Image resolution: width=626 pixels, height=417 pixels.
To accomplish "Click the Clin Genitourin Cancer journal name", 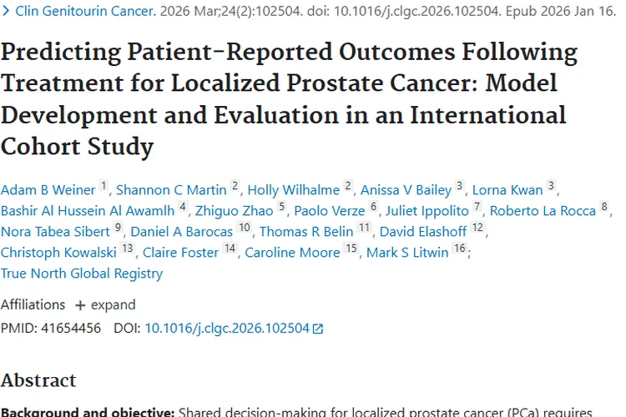I will (84, 12).
